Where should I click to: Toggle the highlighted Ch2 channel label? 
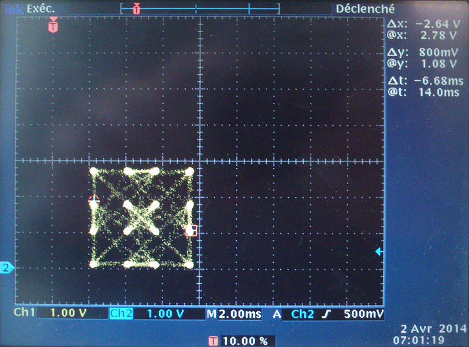point(120,314)
